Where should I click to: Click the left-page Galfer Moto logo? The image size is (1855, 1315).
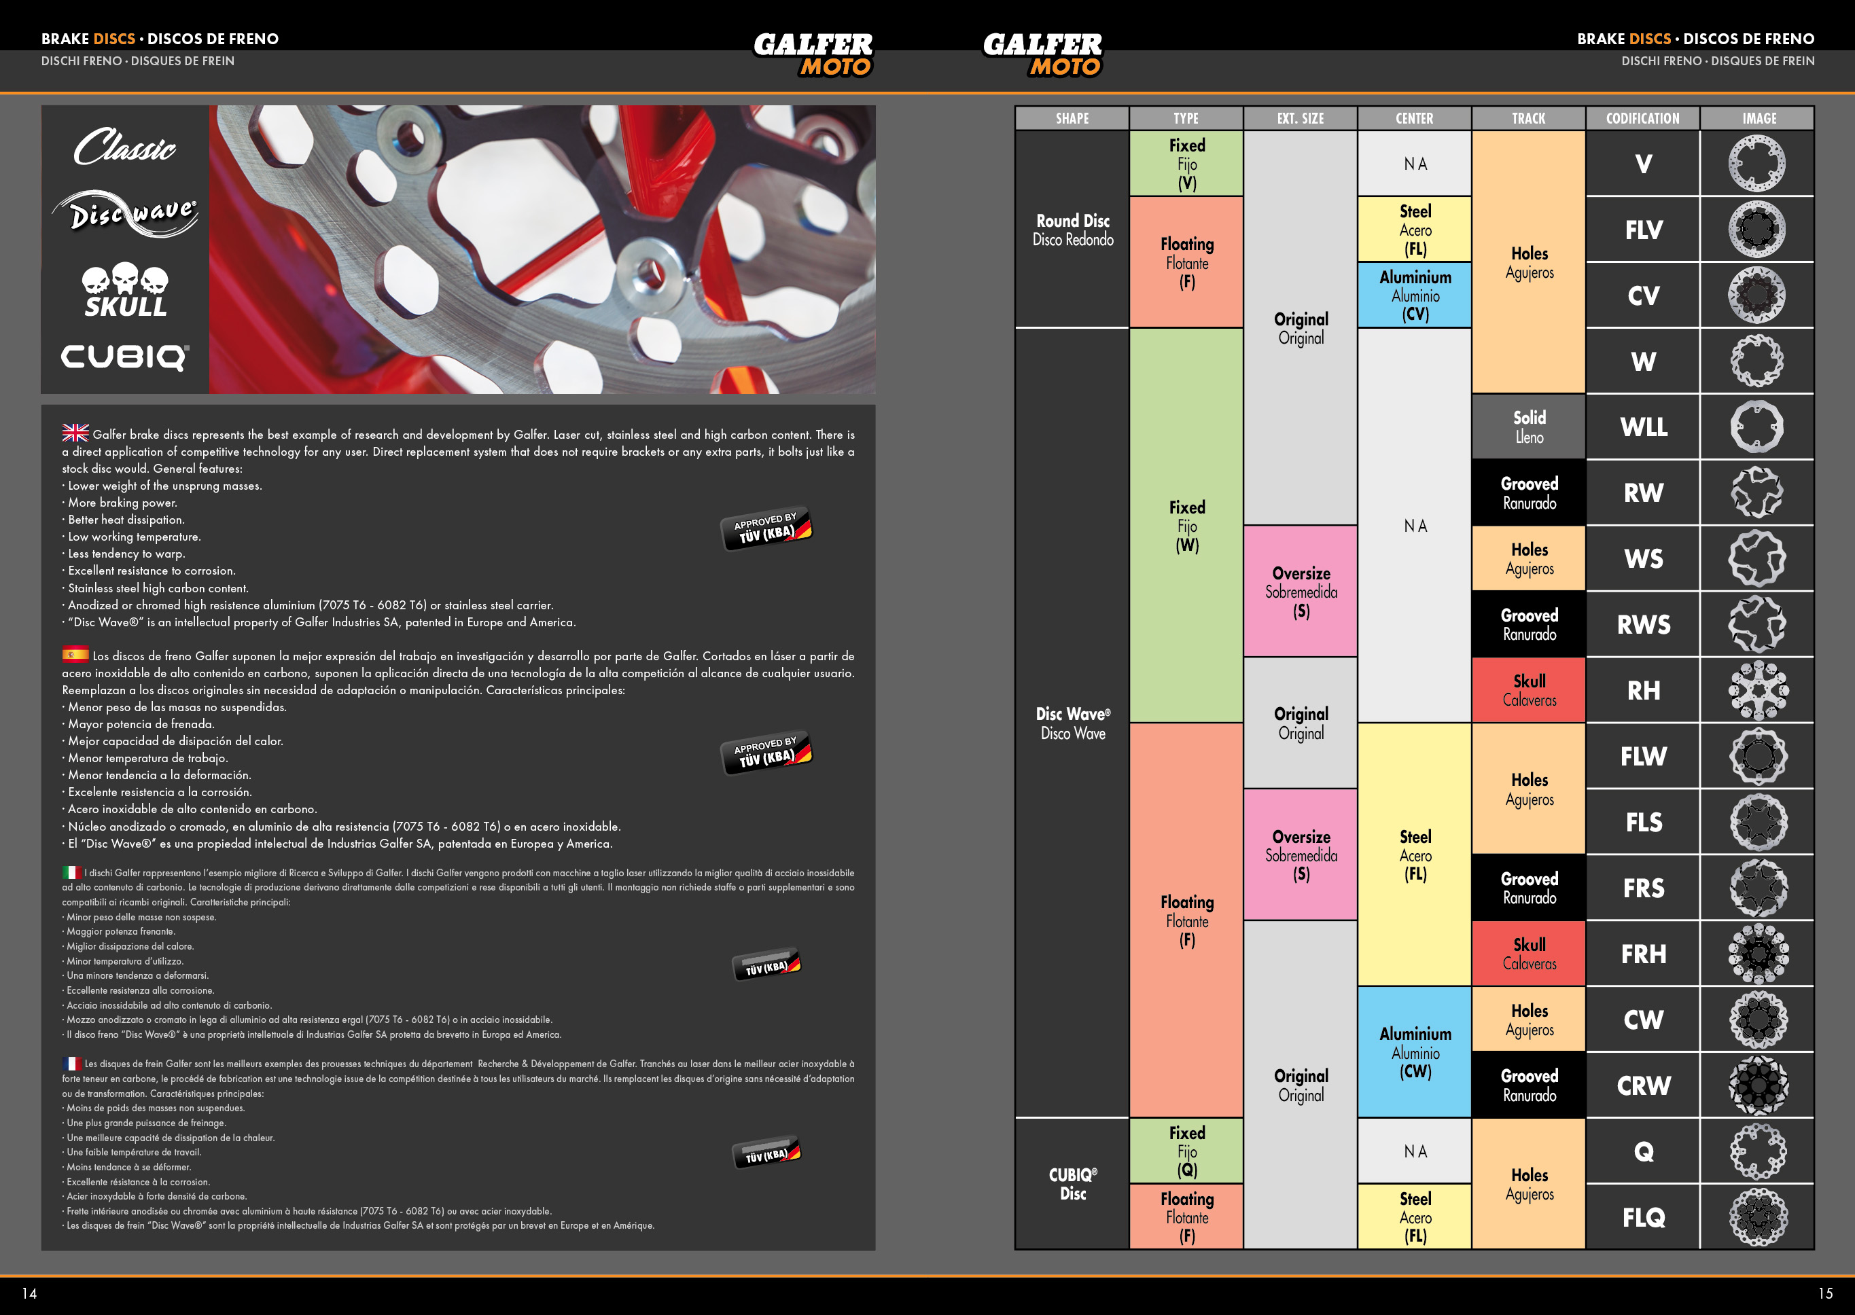(x=813, y=54)
